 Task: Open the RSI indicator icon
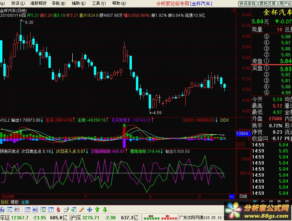coord(35,210)
